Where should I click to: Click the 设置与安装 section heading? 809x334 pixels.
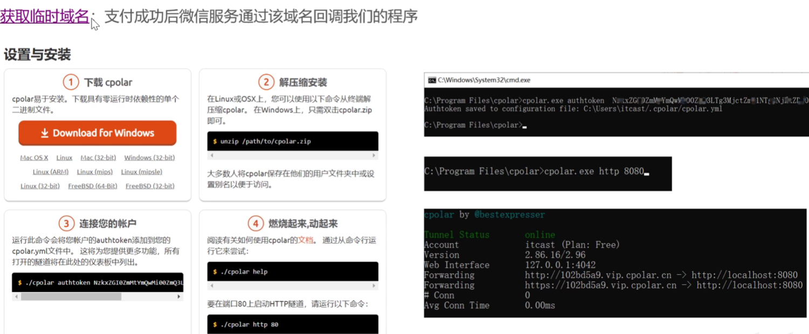point(37,54)
